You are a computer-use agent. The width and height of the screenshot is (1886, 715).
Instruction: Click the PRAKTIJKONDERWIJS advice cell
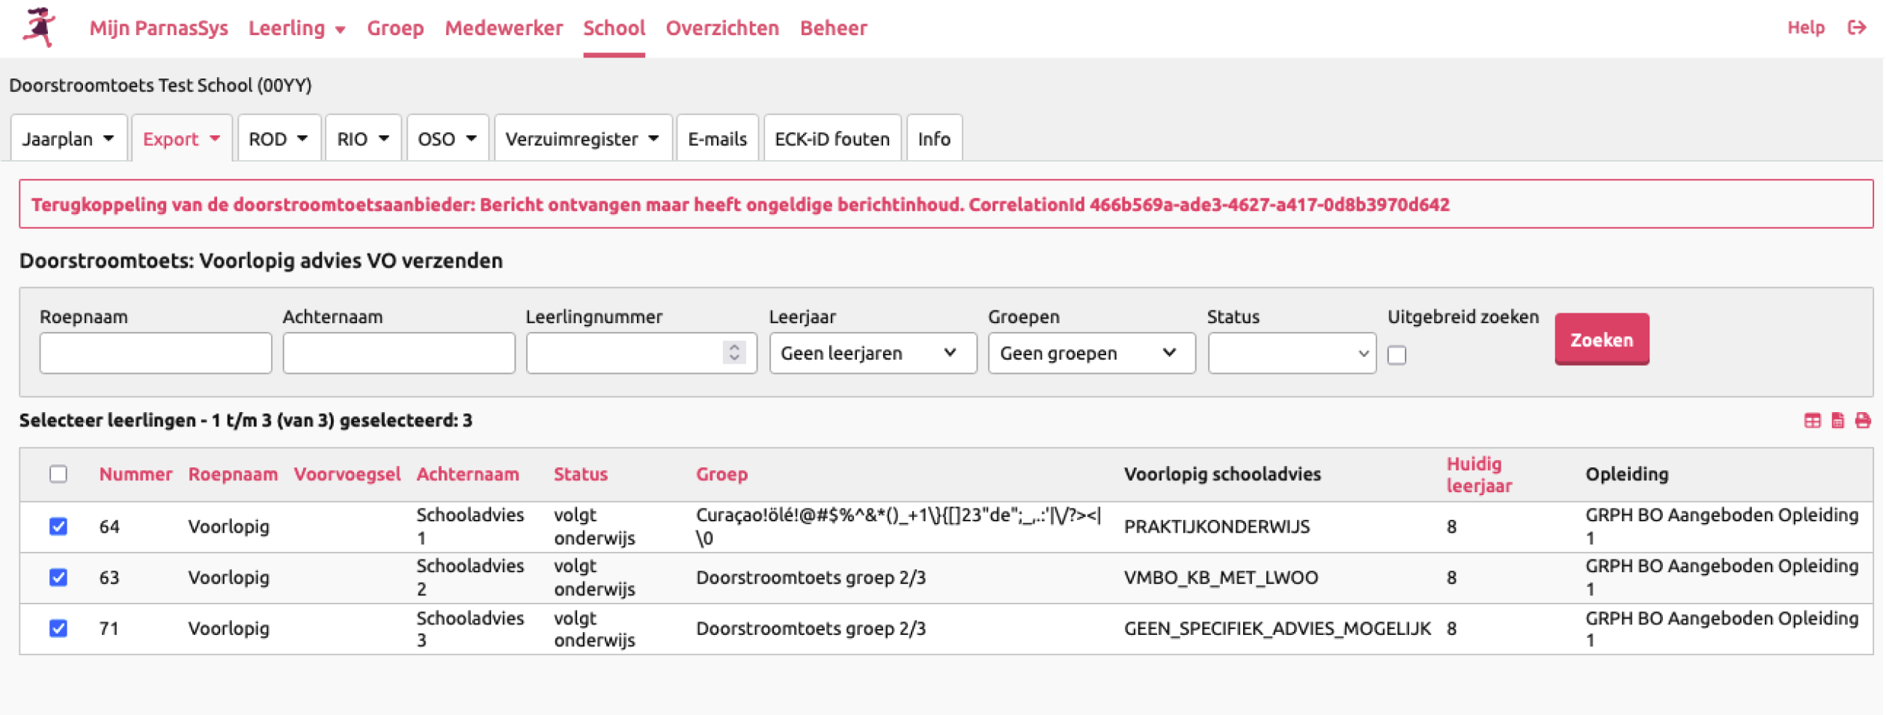point(1218,527)
